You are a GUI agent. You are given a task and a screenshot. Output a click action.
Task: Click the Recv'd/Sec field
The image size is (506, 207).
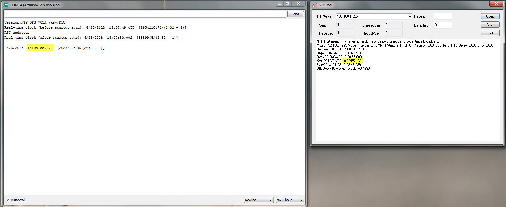click(x=393, y=33)
